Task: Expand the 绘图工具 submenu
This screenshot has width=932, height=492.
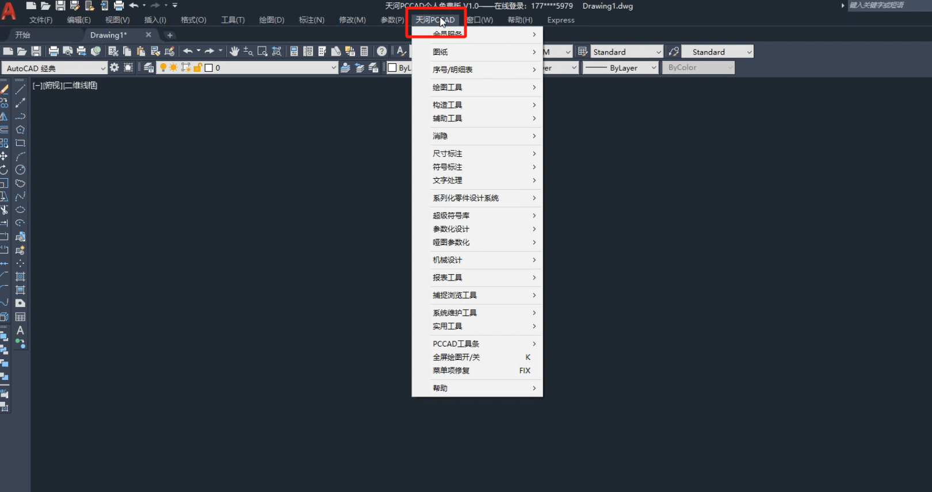Action: click(x=478, y=87)
